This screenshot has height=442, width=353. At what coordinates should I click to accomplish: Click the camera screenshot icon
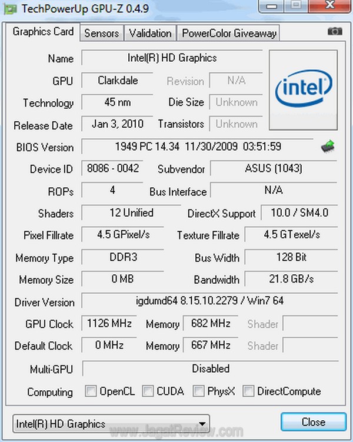tap(334, 32)
